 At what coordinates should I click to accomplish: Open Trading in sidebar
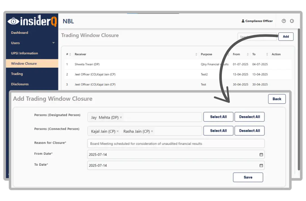tap(17, 74)
